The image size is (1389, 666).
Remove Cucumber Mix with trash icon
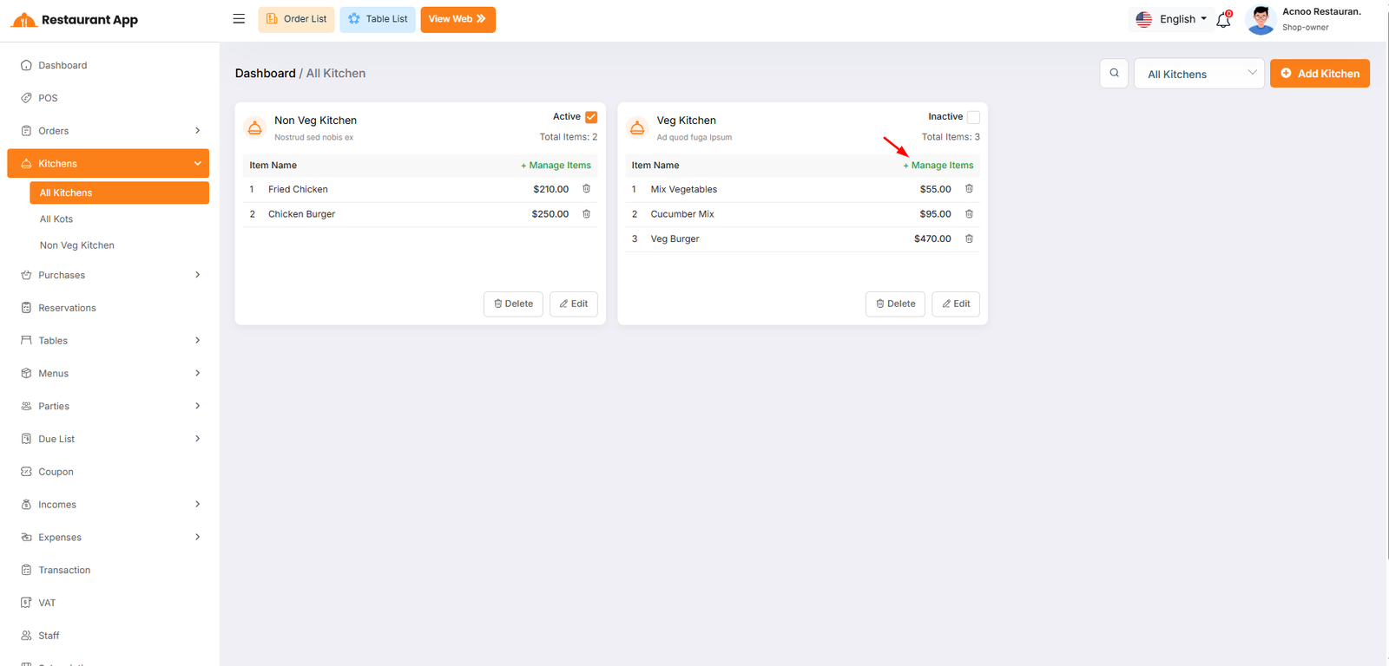[x=969, y=214]
